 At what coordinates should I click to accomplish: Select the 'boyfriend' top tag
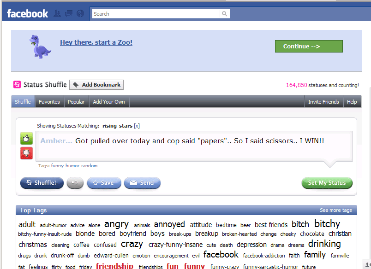coord(133,234)
